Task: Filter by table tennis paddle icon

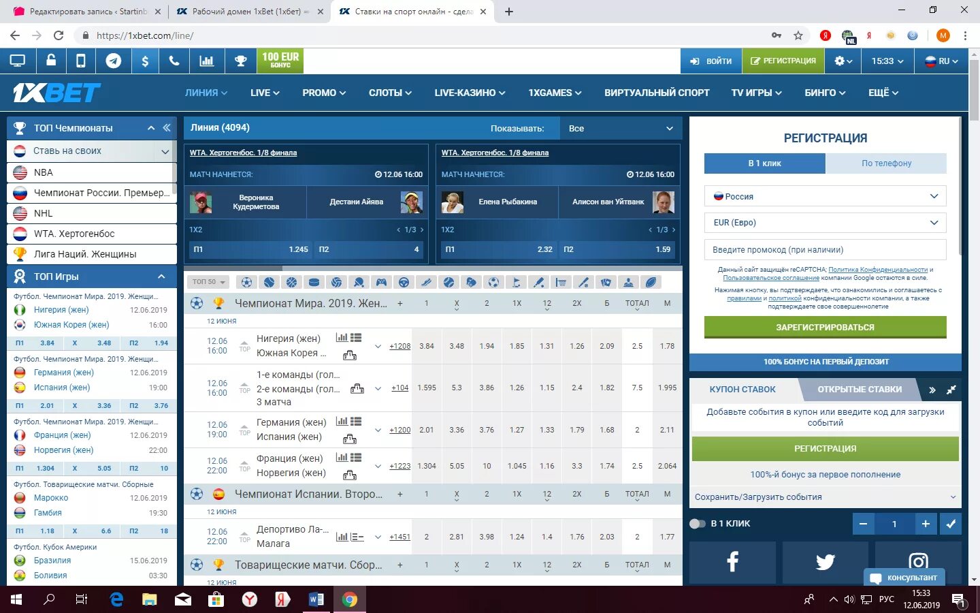Action: pyautogui.click(x=359, y=282)
